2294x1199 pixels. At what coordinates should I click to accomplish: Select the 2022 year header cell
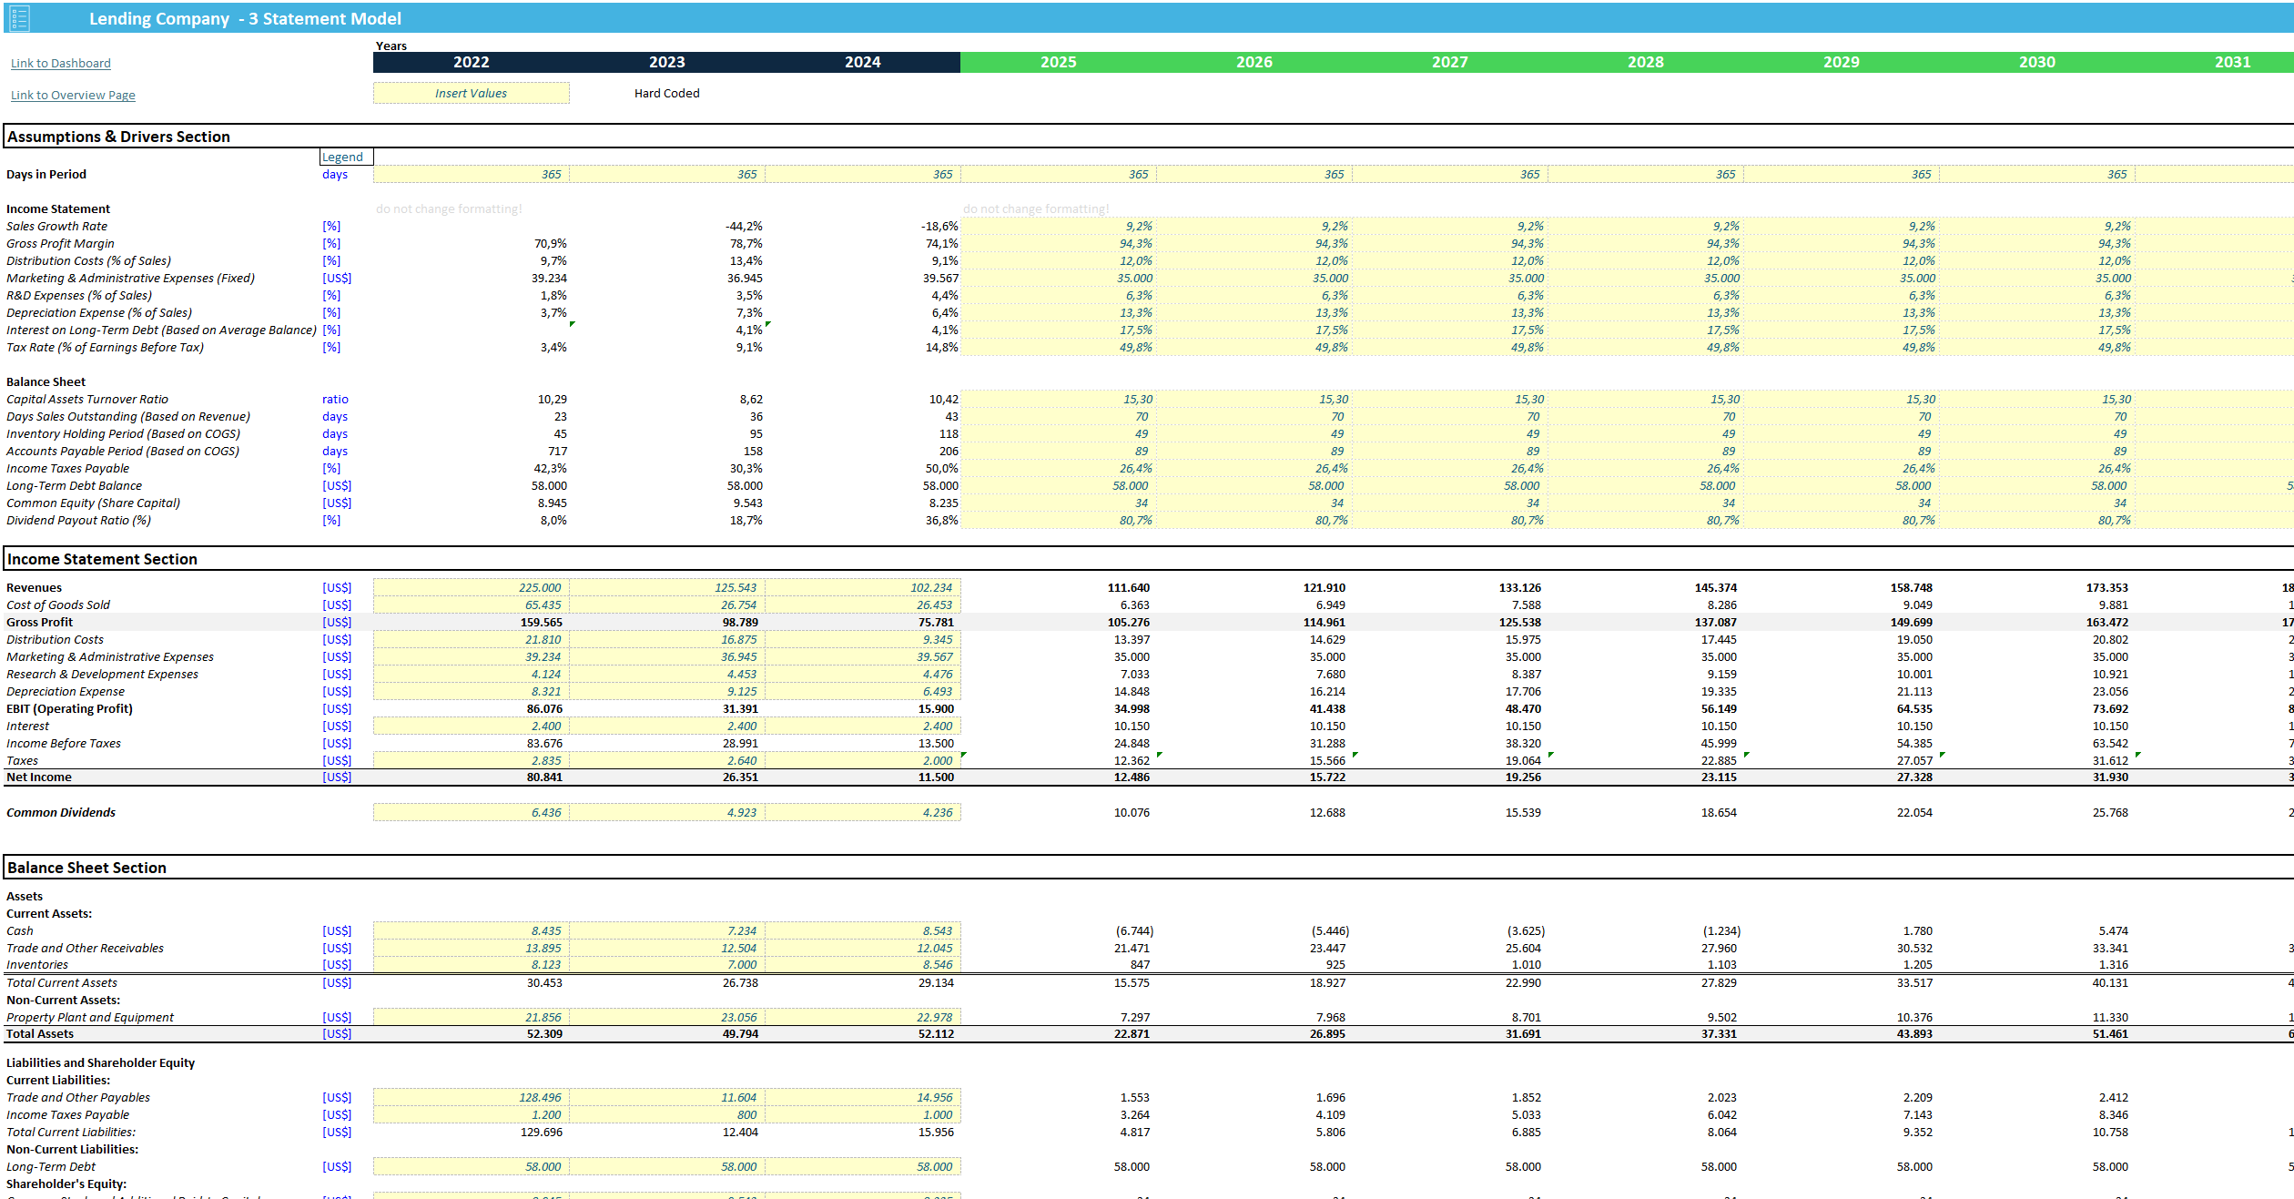click(x=471, y=62)
